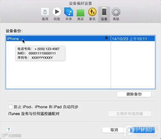Open the 家长 parental controls icon
The width and height of the screenshot is (161, 139).
coord(92,12)
